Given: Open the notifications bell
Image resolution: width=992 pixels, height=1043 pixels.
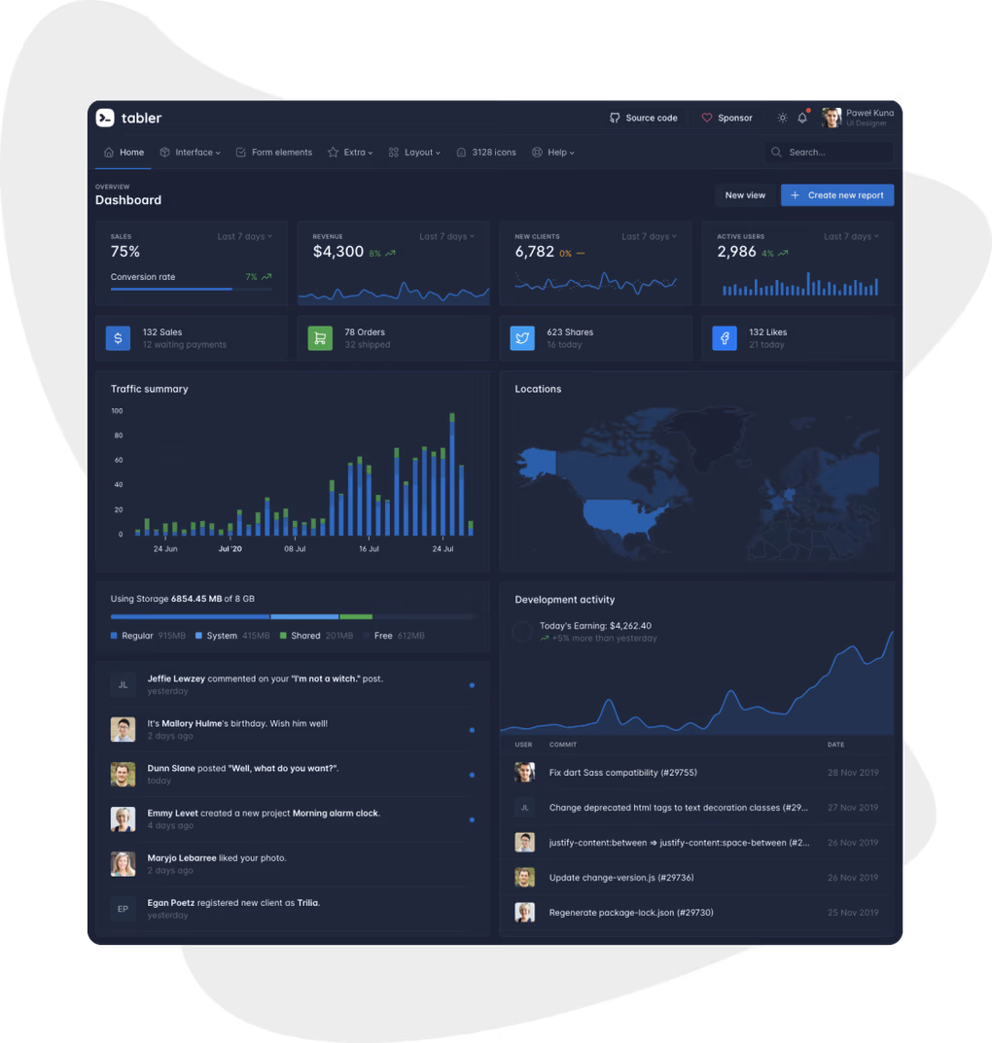Looking at the screenshot, I should (801, 117).
